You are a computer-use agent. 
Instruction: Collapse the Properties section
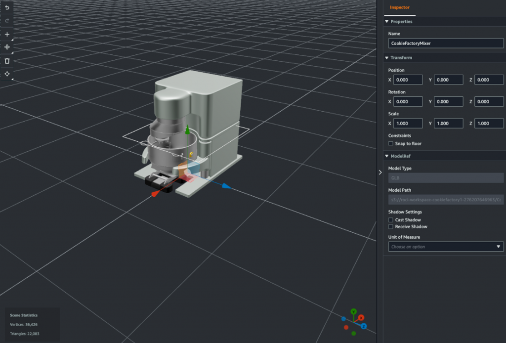(x=387, y=21)
